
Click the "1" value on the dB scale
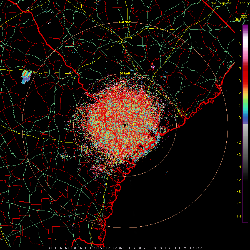tap(240, 105)
